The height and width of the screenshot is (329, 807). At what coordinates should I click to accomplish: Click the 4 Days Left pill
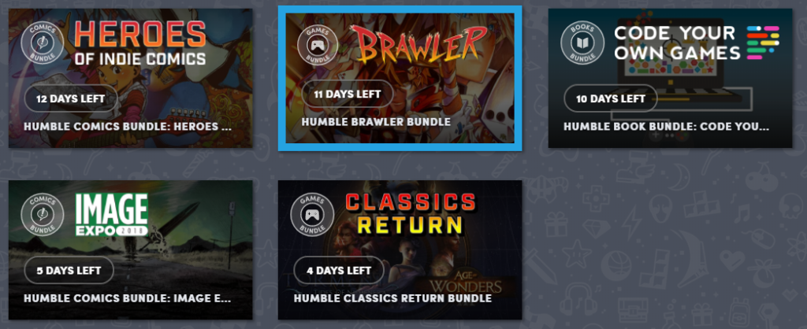coord(339,270)
